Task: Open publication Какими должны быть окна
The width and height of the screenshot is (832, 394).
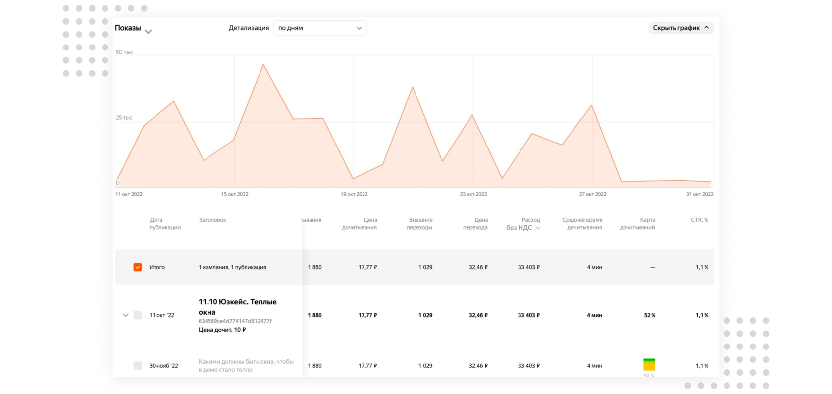Action: (246, 366)
